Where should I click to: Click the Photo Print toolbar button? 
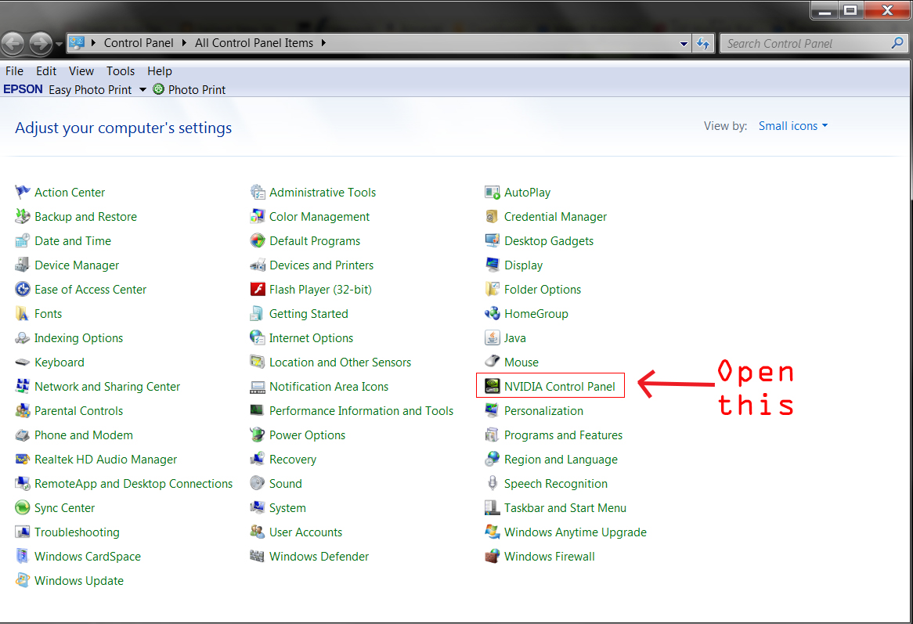click(189, 89)
